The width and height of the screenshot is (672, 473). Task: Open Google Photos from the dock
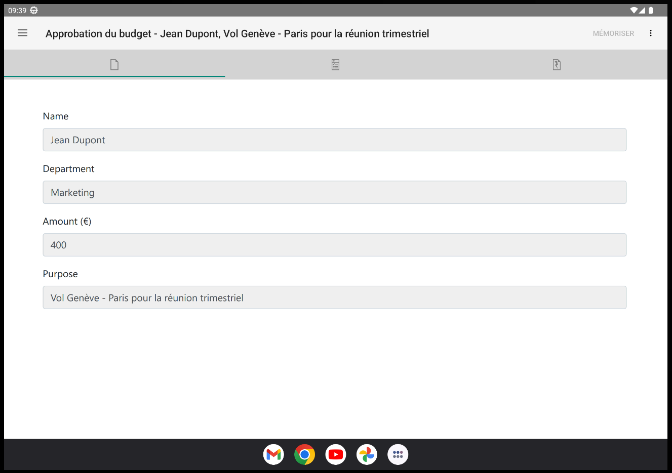(367, 454)
